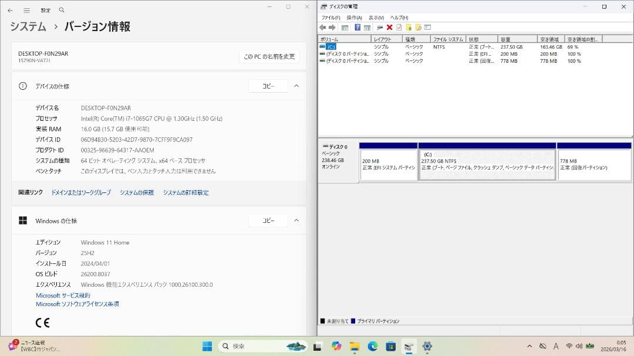Viewport: 634px width, 356px height.
Task: Open ヘルプ(H) menu in Disk Management
Action: [x=399, y=18]
